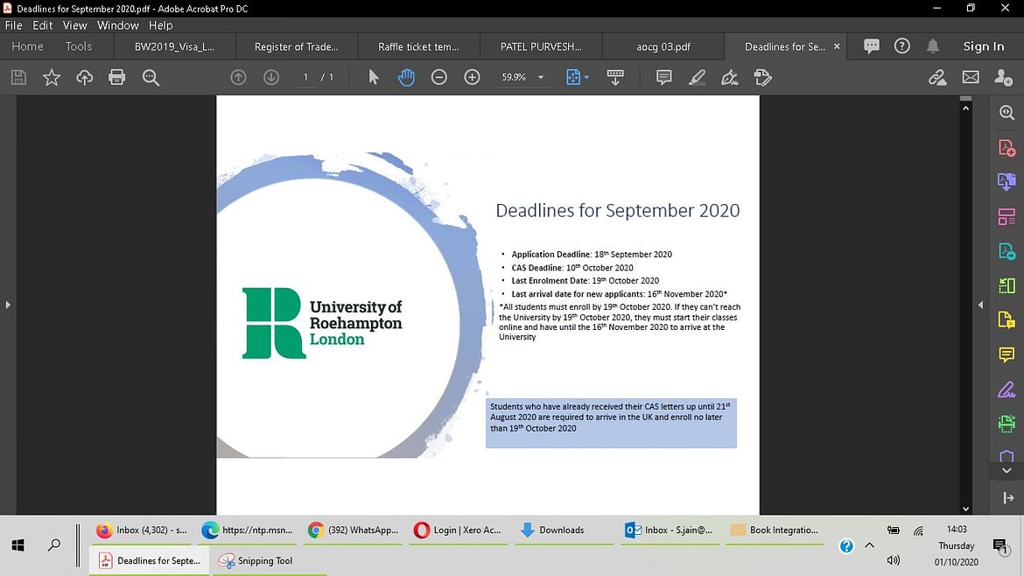Open the Help menu
The width and height of the screenshot is (1024, 576).
(x=161, y=25)
